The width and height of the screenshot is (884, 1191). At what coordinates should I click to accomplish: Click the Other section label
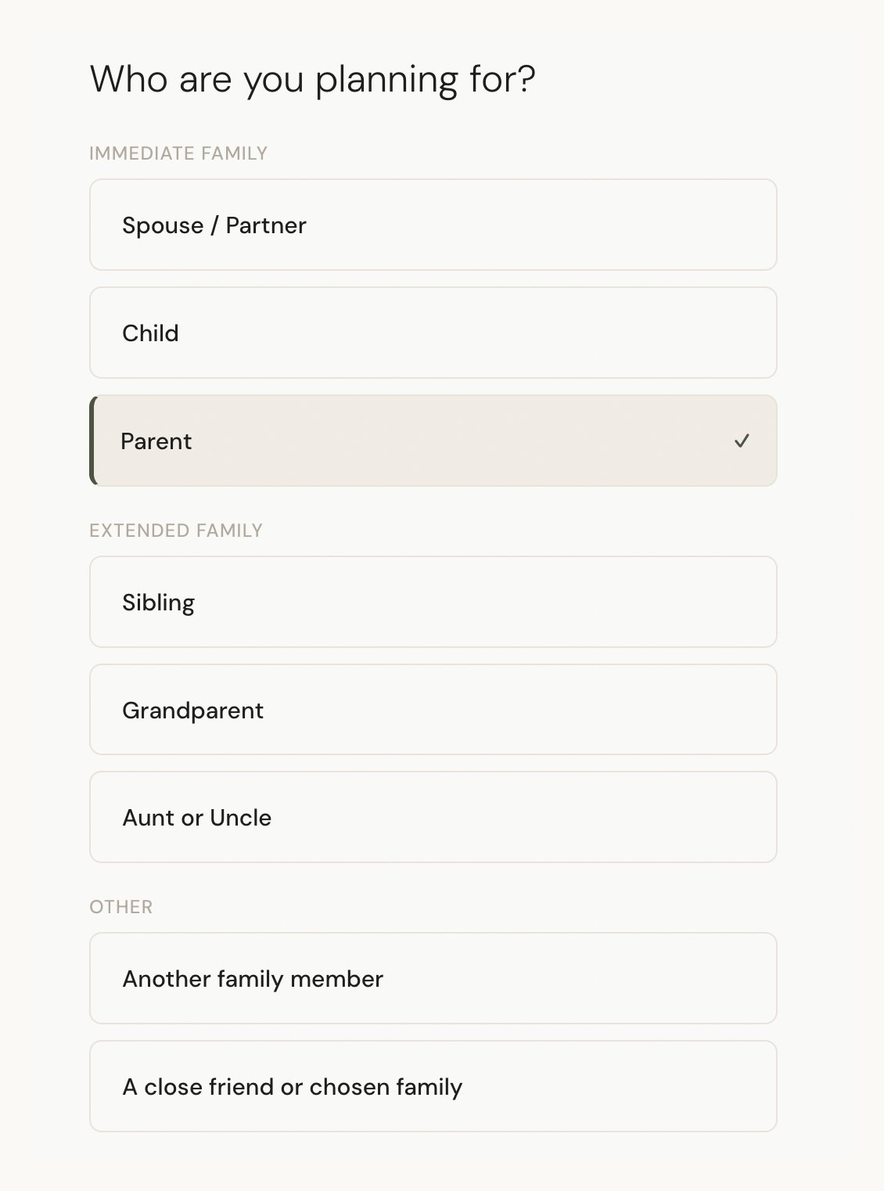pos(121,907)
